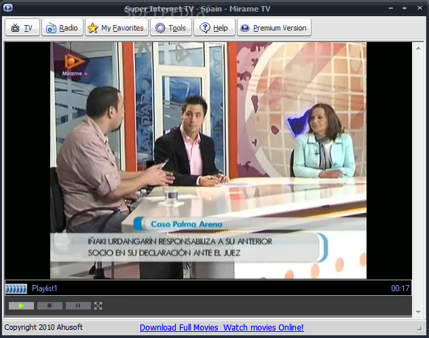Open Download Full Movies link

[x=221, y=328]
